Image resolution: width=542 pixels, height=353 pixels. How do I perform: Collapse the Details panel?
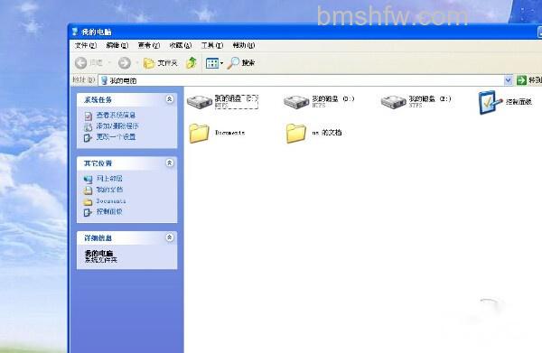(170, 237)
